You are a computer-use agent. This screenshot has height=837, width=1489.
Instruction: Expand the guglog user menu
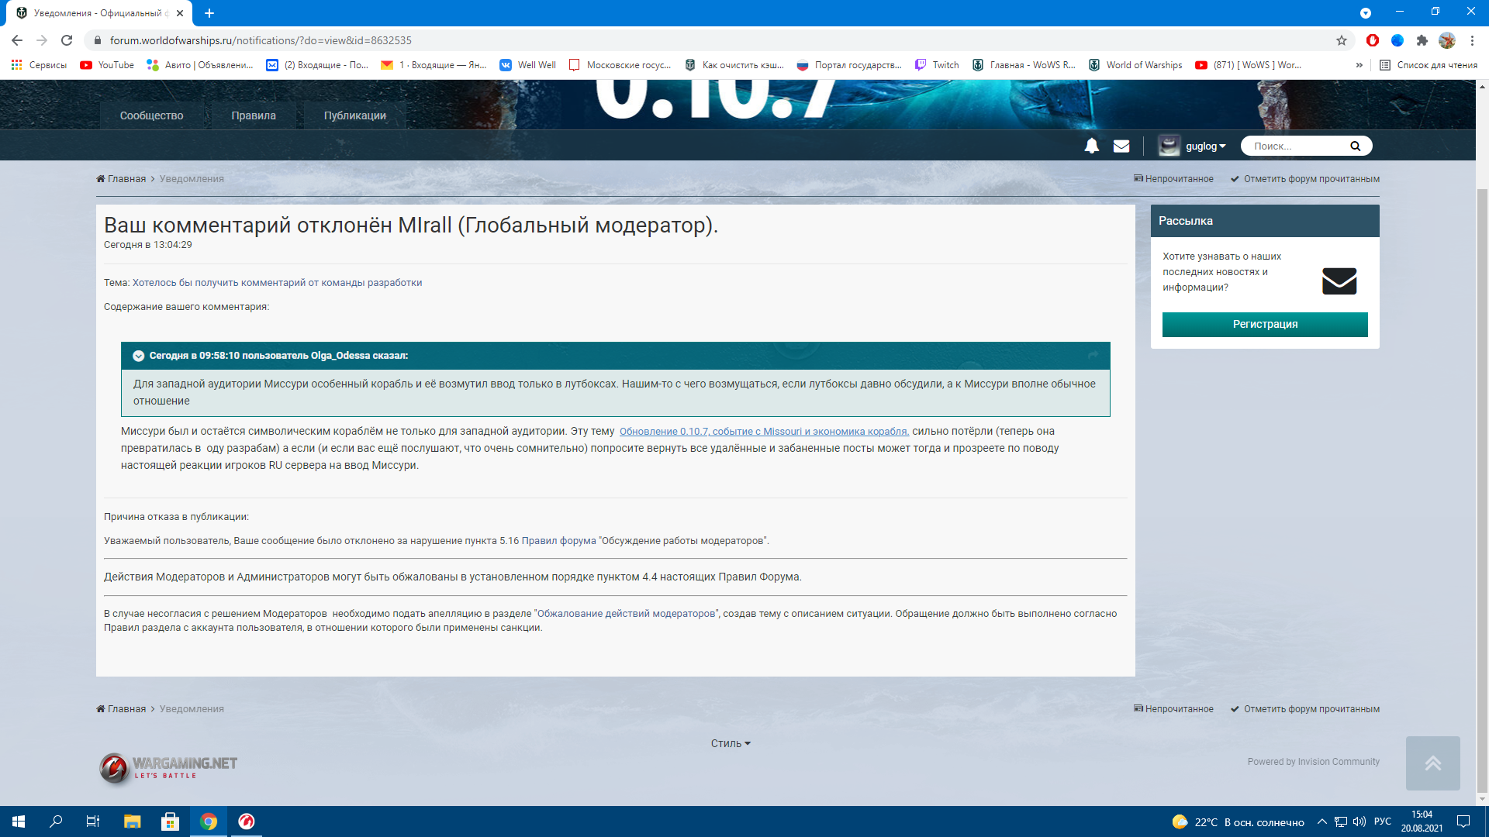coord(1193,146)
